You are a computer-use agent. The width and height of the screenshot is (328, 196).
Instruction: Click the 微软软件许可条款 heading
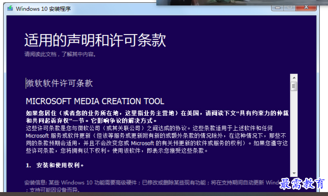pos(59,83)
